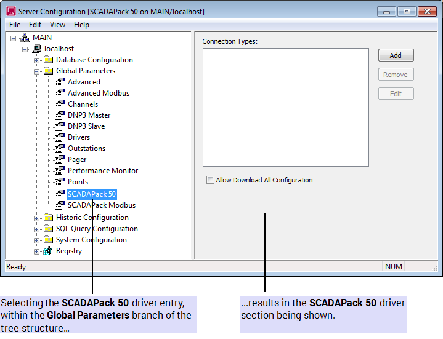Expand the Historic Configuration branch
This screenshot has height=339, width=443.
tap(37, 218)
